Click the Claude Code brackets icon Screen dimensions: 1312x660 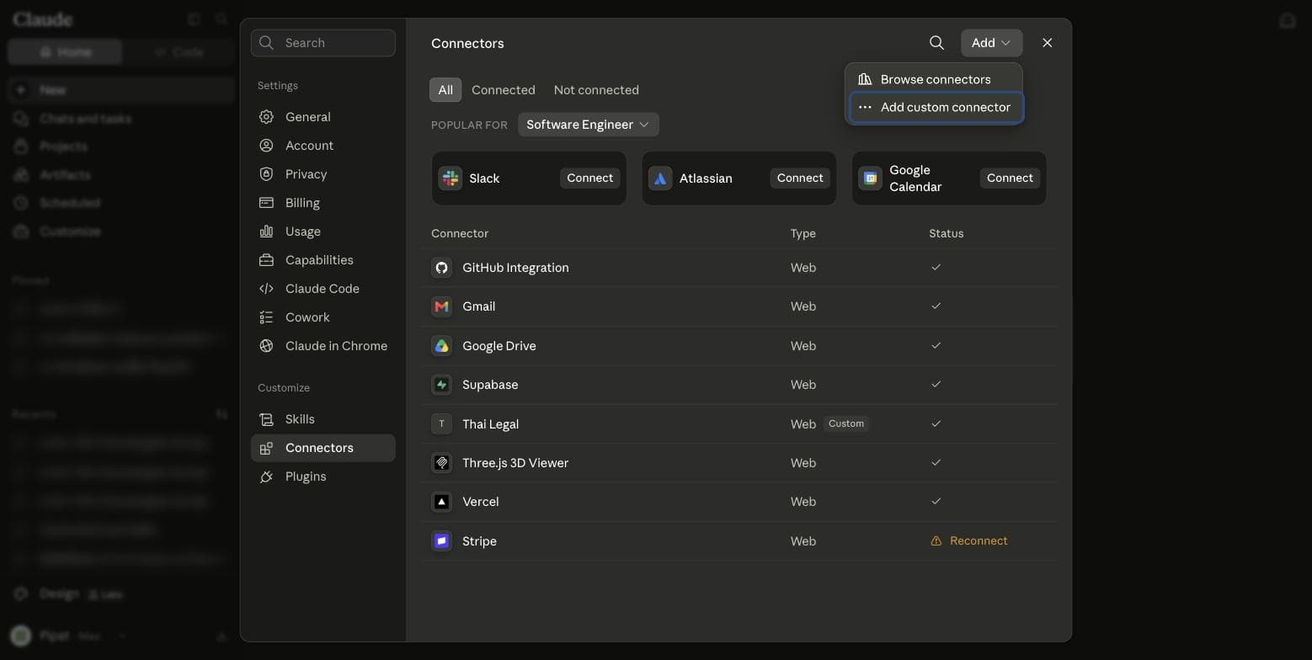point(266,289)
